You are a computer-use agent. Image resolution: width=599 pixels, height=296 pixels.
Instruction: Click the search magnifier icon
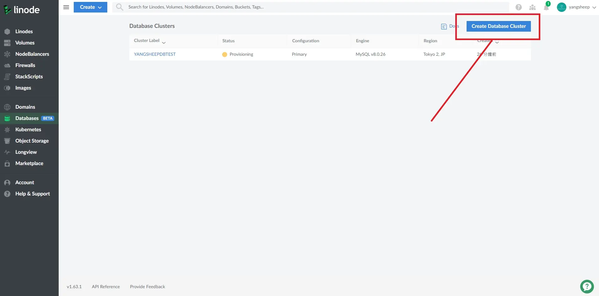pos(120,7)
